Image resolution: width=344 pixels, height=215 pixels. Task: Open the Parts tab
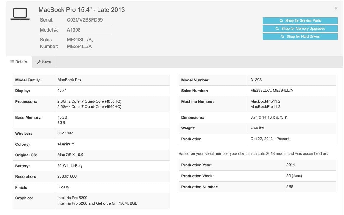(x=44, y=62)
